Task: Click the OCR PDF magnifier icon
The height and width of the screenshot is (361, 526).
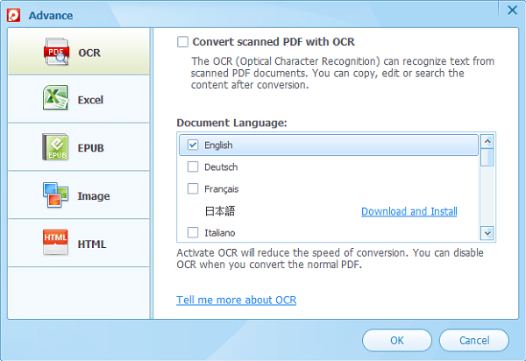Action: pos(56,52)
